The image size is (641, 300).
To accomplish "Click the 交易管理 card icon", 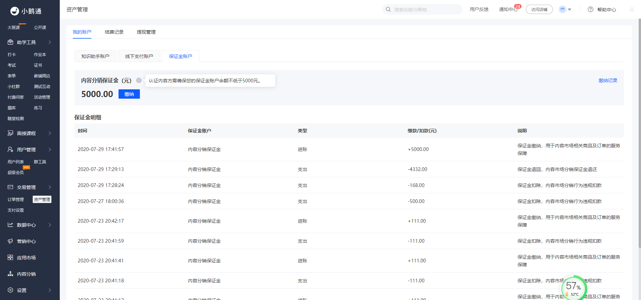I will point(10,187).
